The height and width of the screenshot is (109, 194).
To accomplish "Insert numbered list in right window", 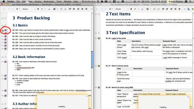I will point(155,9).
